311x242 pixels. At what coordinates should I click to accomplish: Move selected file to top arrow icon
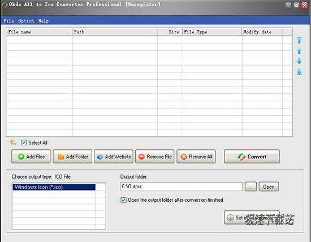pyautogui.click(x=299, y=40)
